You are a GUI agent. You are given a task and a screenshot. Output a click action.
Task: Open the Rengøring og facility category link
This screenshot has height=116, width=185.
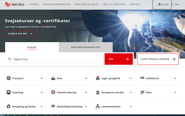coord(25,107)
